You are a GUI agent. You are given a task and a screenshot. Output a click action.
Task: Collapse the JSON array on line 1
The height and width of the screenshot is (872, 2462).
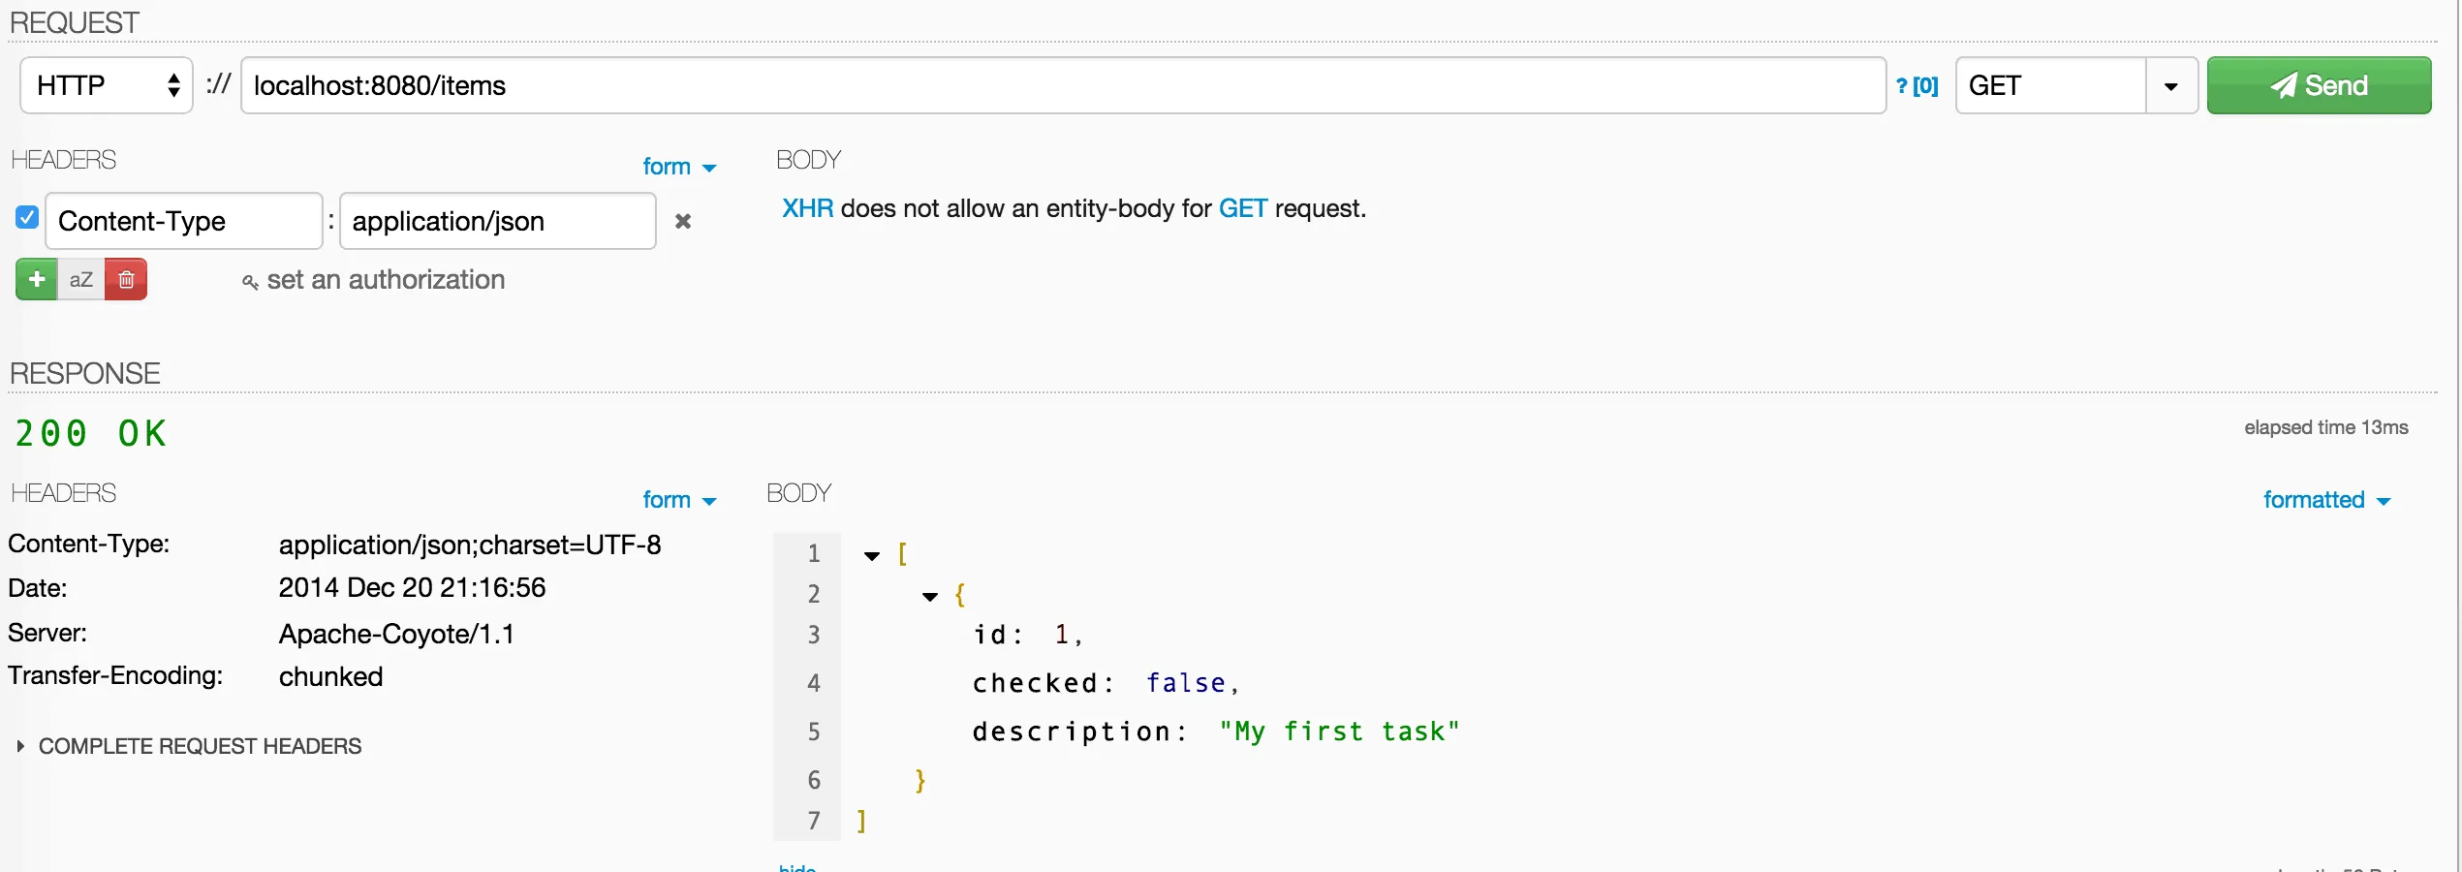pos(872,556)
